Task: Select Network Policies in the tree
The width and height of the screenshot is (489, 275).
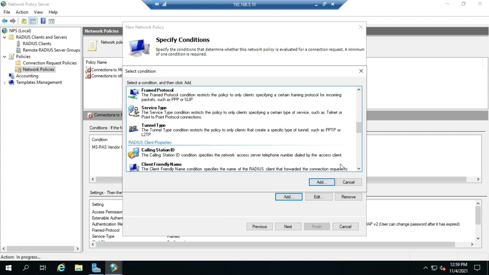Action: pos(39,70)
